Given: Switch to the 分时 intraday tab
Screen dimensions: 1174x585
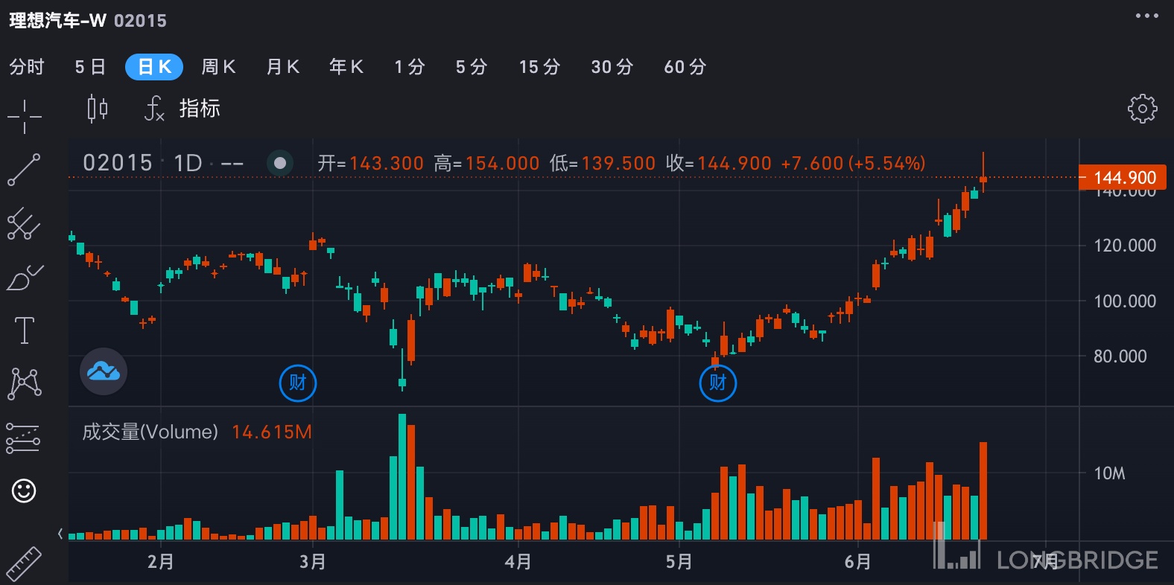Looking at the screenshot, I should click(x=27, y=67).
